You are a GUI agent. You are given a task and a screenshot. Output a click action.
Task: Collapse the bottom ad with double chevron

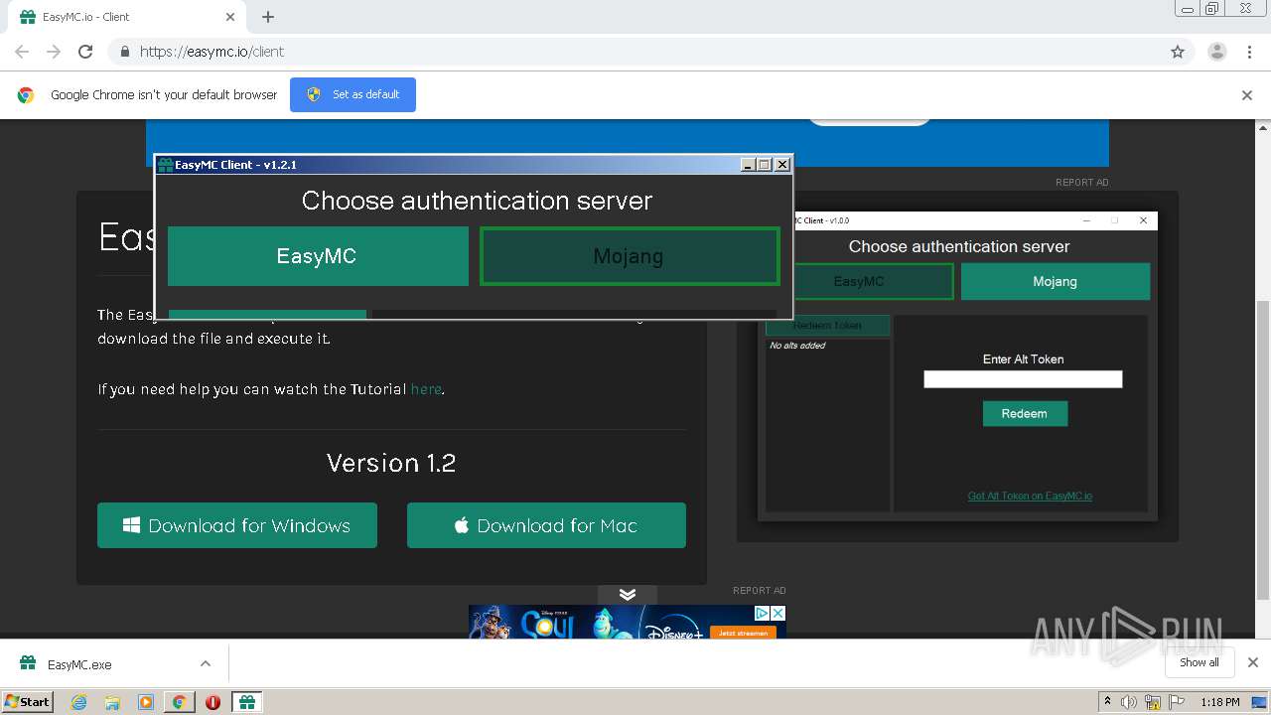coord(628,594)
